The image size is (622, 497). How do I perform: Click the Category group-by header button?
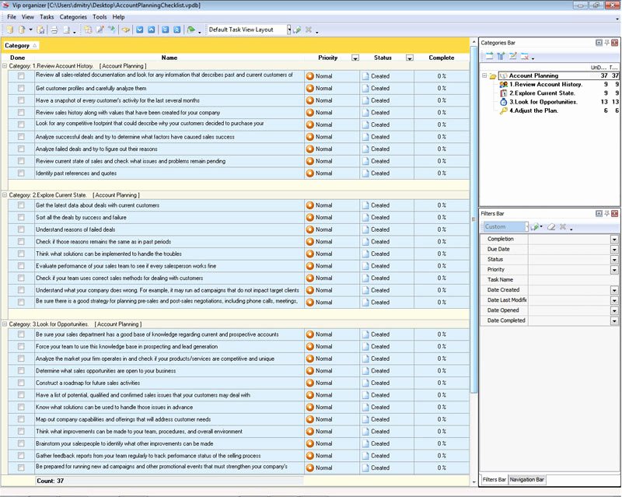[21, 46]
